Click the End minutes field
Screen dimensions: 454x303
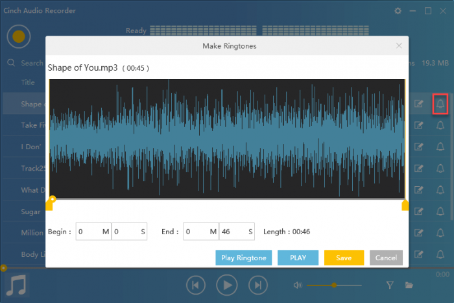pyautogui.click(x=201, y=232)
